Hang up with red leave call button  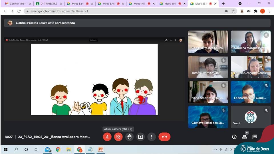(x=164, y=137)
